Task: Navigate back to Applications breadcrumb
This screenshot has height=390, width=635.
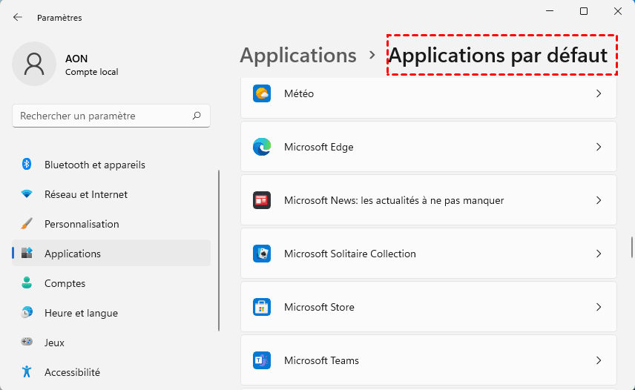Action: 298,56
